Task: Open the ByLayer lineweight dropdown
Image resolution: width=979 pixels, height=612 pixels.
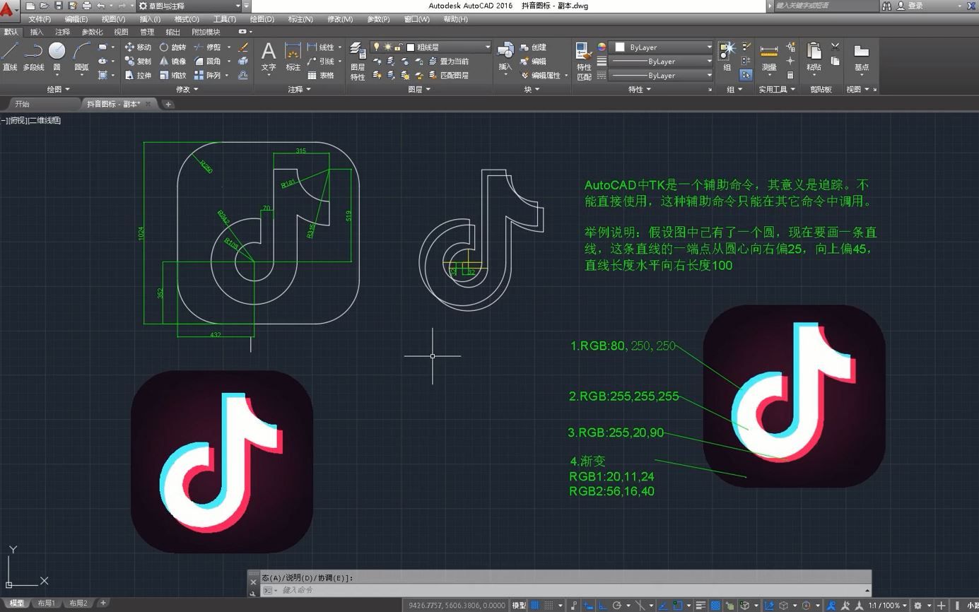Action: pos(662,61)
